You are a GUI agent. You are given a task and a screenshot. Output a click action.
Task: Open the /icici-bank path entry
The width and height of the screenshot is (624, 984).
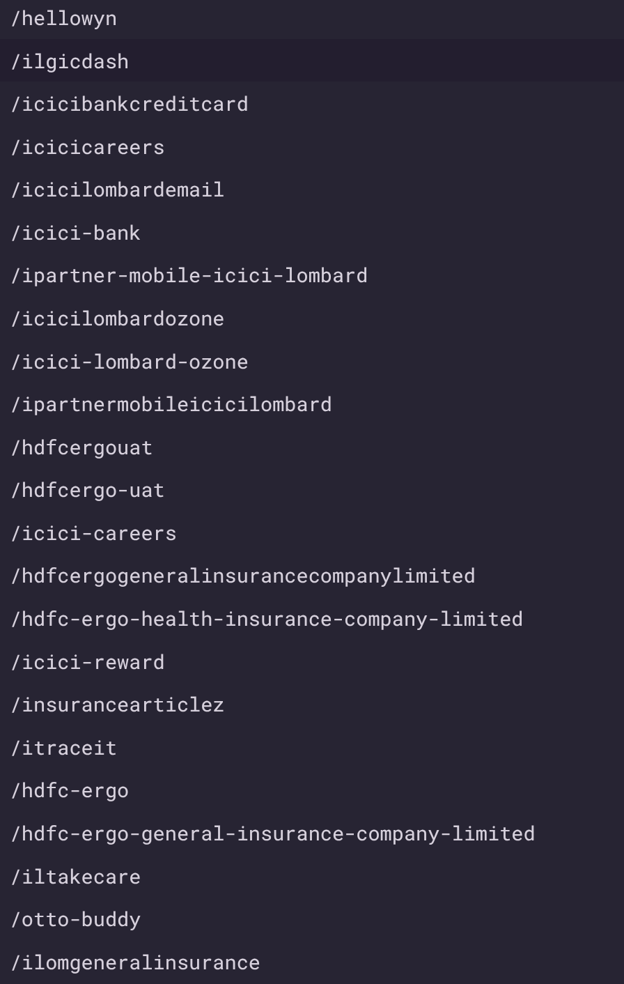pyautogui.click(x=77, y=233)
